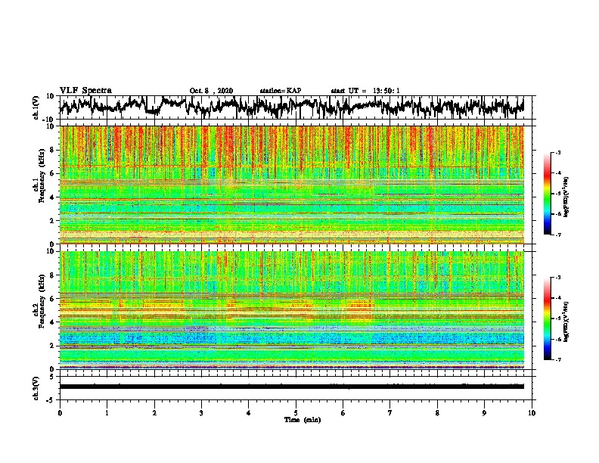Viewport: 599px width, 463px height.
Task: Click the "station=KAP" header text
Action: (x=281, y=91)
